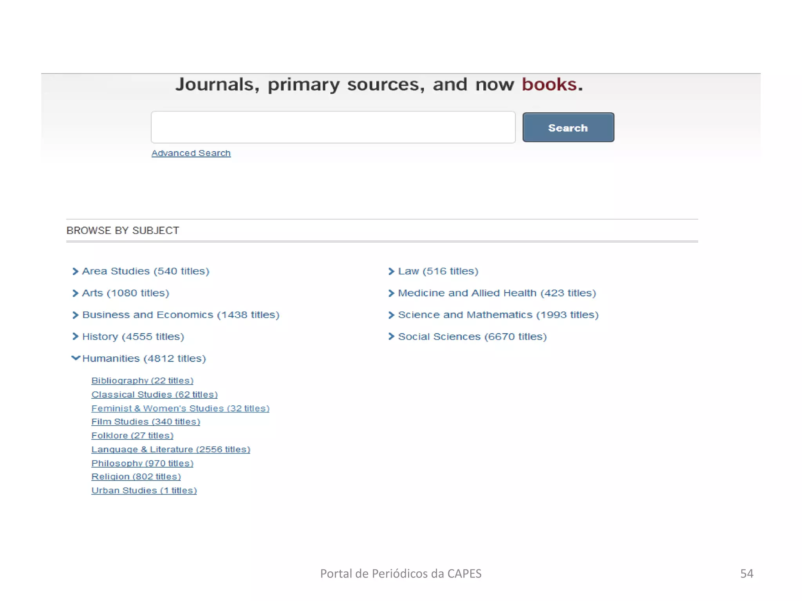Click inside the search text box
Image resolution: width=802 pixels, height=601 pixels.
point(333,128)
